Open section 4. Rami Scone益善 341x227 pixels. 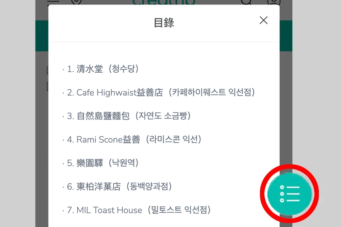click(x=108, y=140)
